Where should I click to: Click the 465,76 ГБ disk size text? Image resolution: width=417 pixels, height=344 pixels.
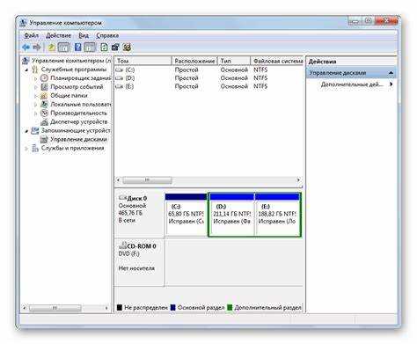130,213
